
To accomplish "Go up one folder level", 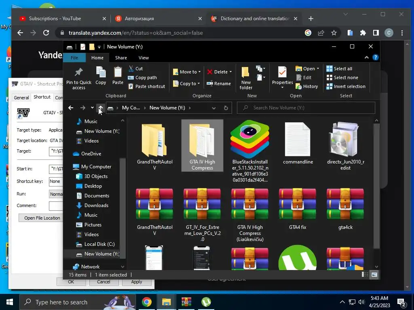I will click(x=100, y=108).
